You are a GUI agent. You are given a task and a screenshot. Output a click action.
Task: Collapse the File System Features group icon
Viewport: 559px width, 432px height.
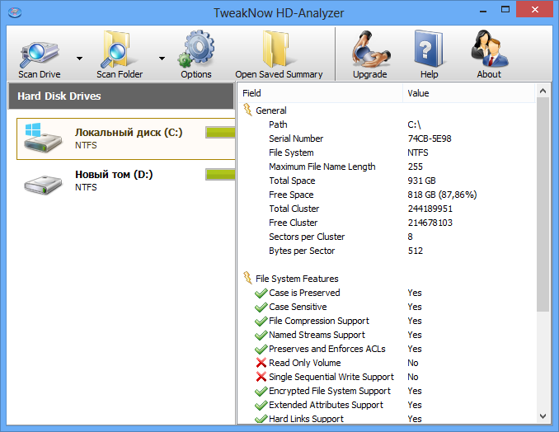[247, 278]
